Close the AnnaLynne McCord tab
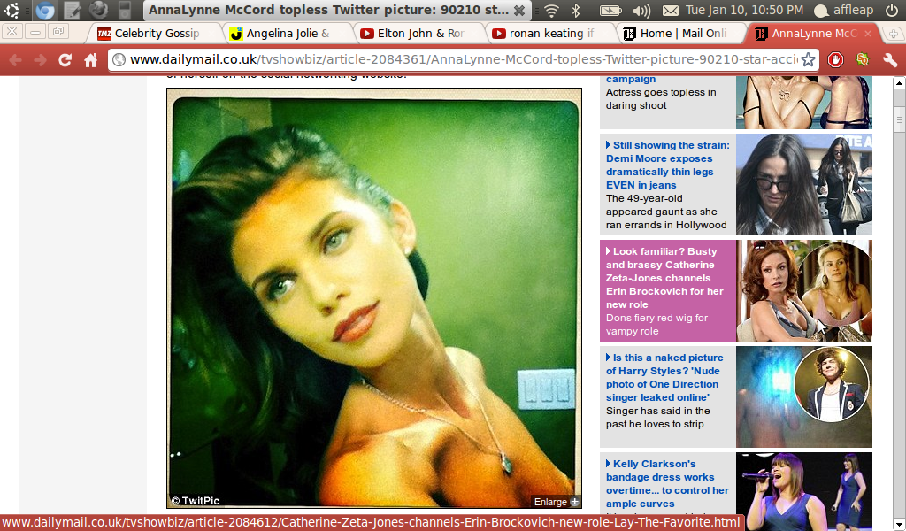 click(x=867, y=34)
